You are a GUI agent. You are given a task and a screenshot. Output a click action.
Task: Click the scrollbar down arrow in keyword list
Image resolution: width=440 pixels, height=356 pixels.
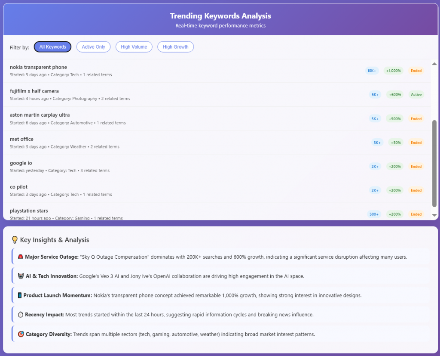point(434,215)
